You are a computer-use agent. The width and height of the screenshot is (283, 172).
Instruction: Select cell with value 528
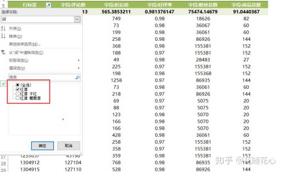116,169
